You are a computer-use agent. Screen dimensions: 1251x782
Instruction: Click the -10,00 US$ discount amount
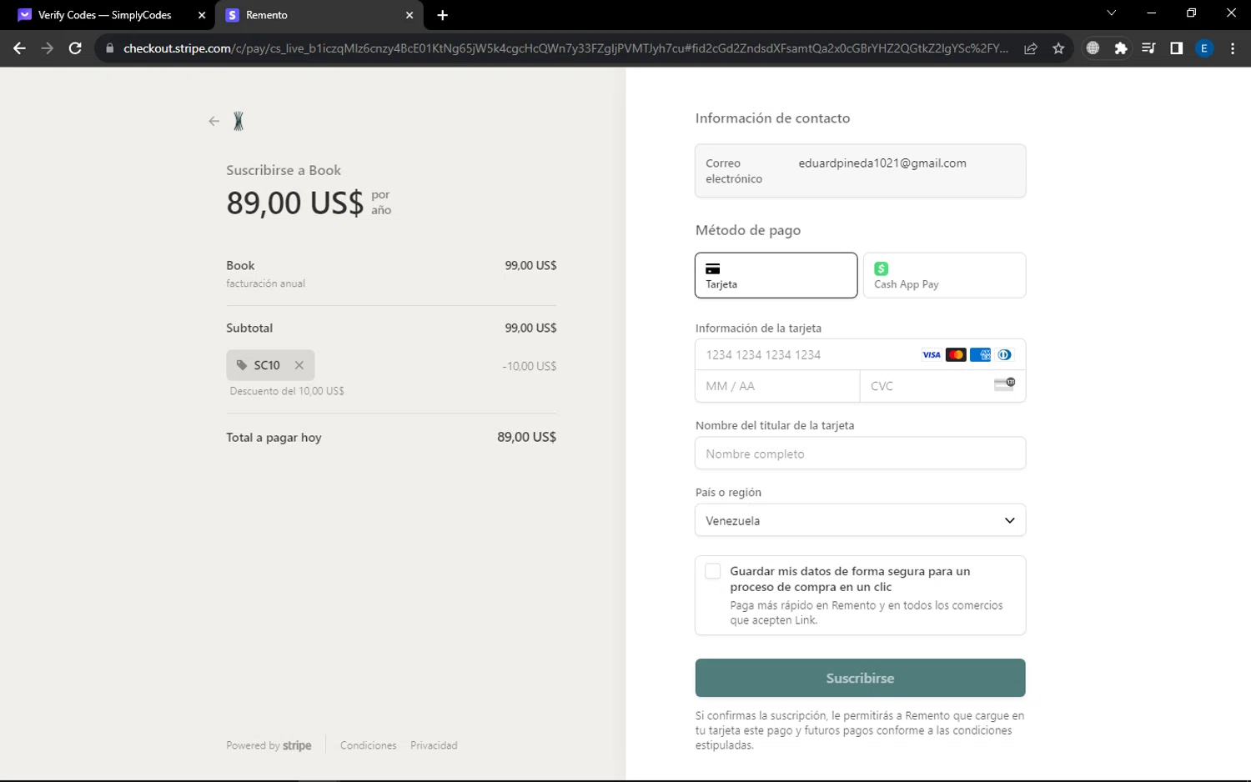pyautogui.click(x=529, y=366)
